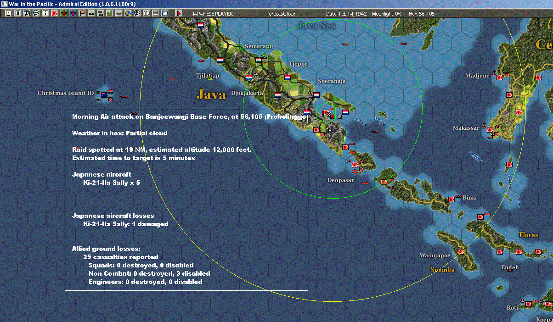Click the yellow surface ship toolbar icon
The image size is (553, 322).
(91, 13)
